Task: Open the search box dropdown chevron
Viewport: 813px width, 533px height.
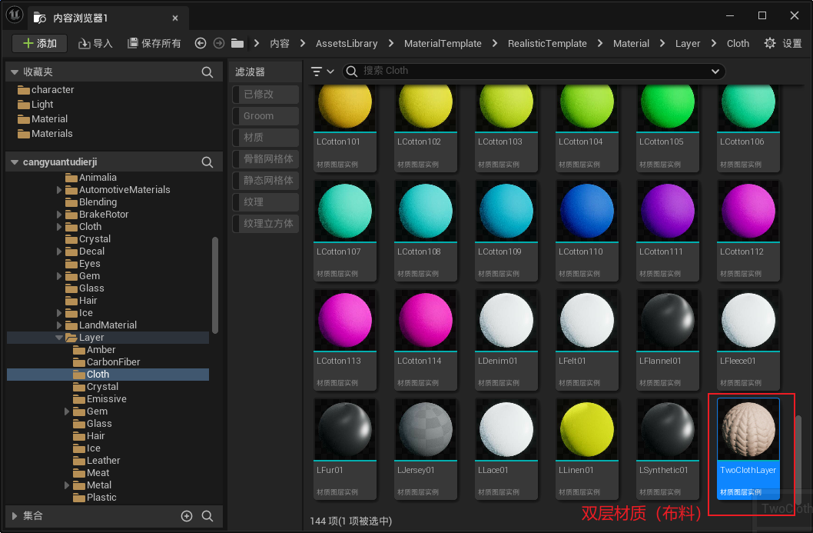Action: click(715, 72)
